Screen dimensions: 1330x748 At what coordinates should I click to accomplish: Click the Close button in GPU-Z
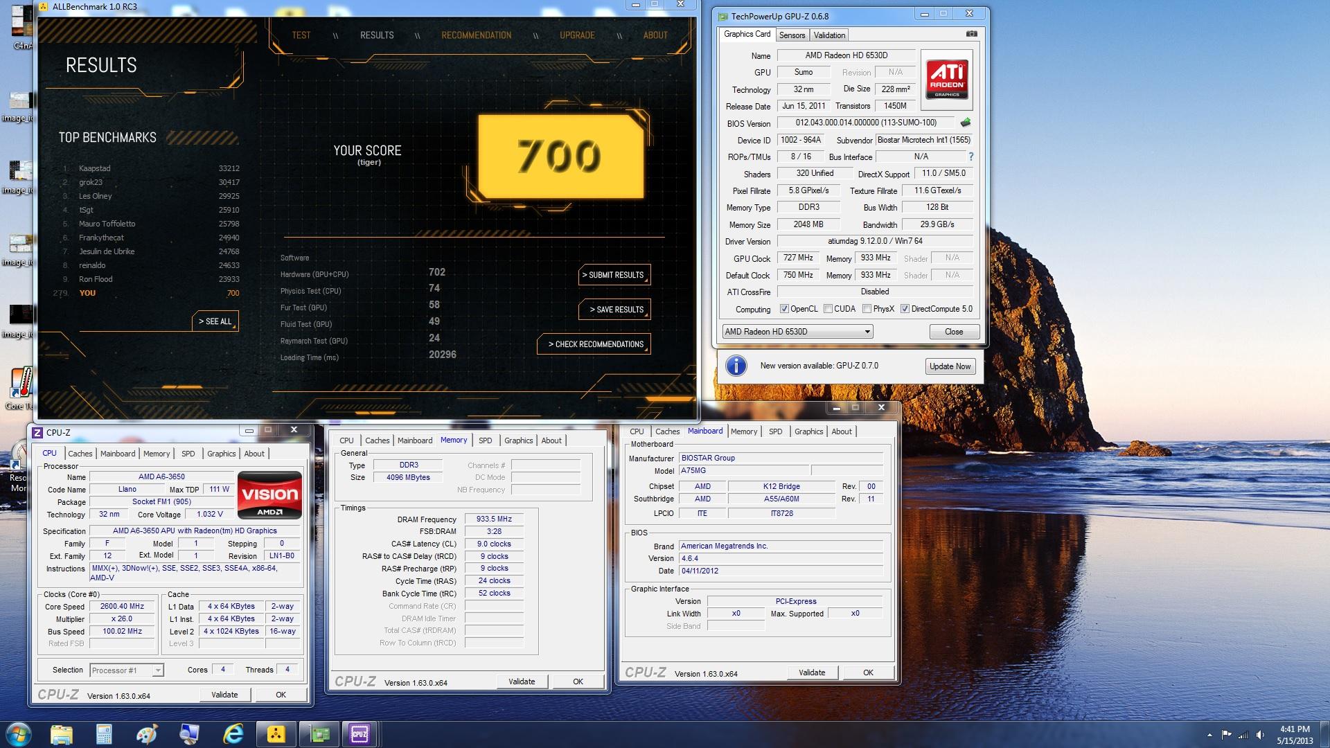(x=954, y=332)
